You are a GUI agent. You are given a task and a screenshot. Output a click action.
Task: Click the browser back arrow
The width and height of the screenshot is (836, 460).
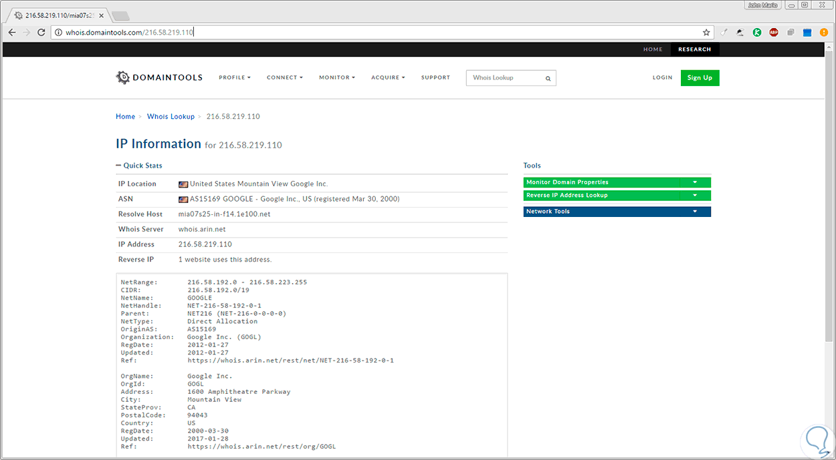click(11, 32)
